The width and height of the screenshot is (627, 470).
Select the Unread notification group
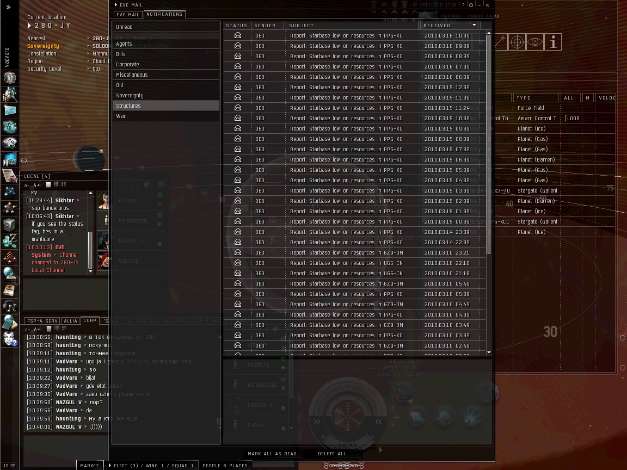click(x=165, y=27)
